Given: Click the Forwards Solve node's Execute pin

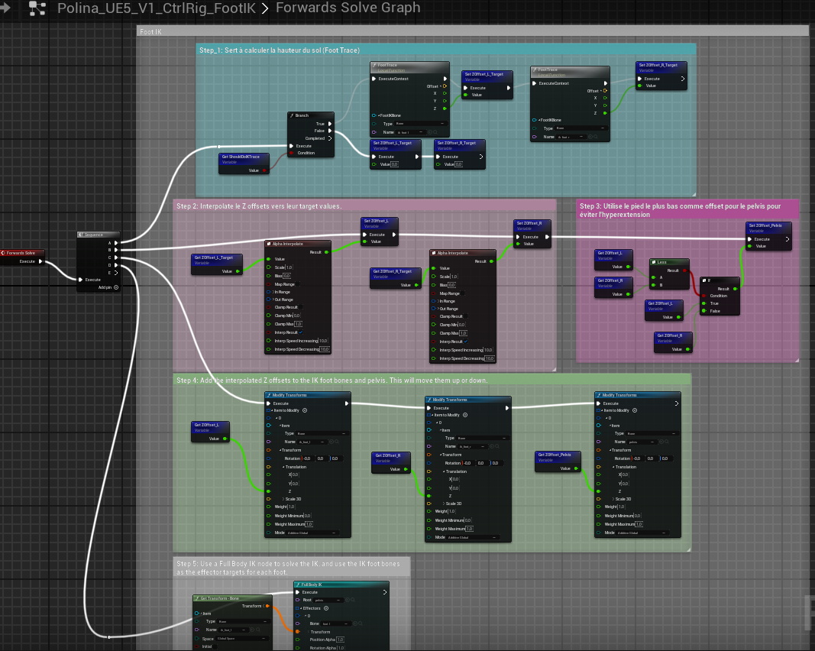Looking at the screenshot, I should pos(40,261).
